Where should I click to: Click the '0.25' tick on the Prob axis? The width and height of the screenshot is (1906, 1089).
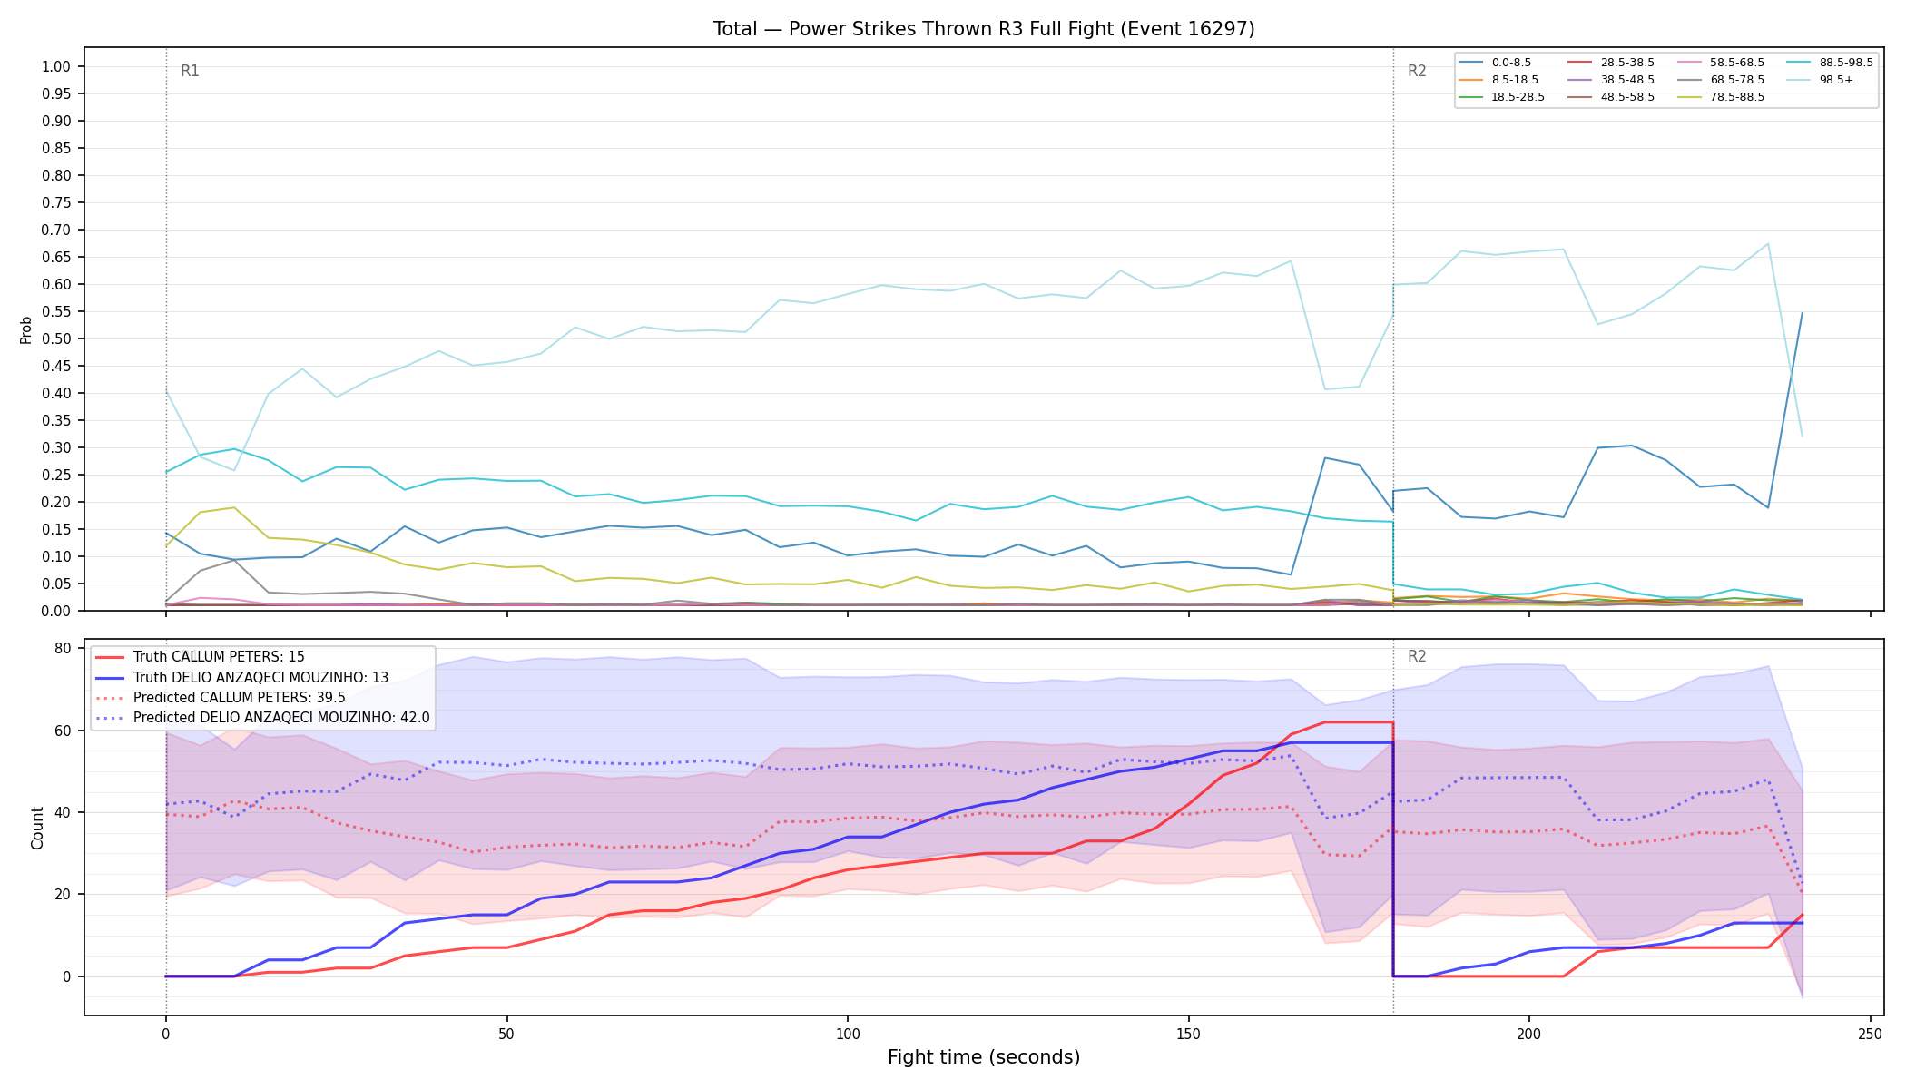(56, 475)
